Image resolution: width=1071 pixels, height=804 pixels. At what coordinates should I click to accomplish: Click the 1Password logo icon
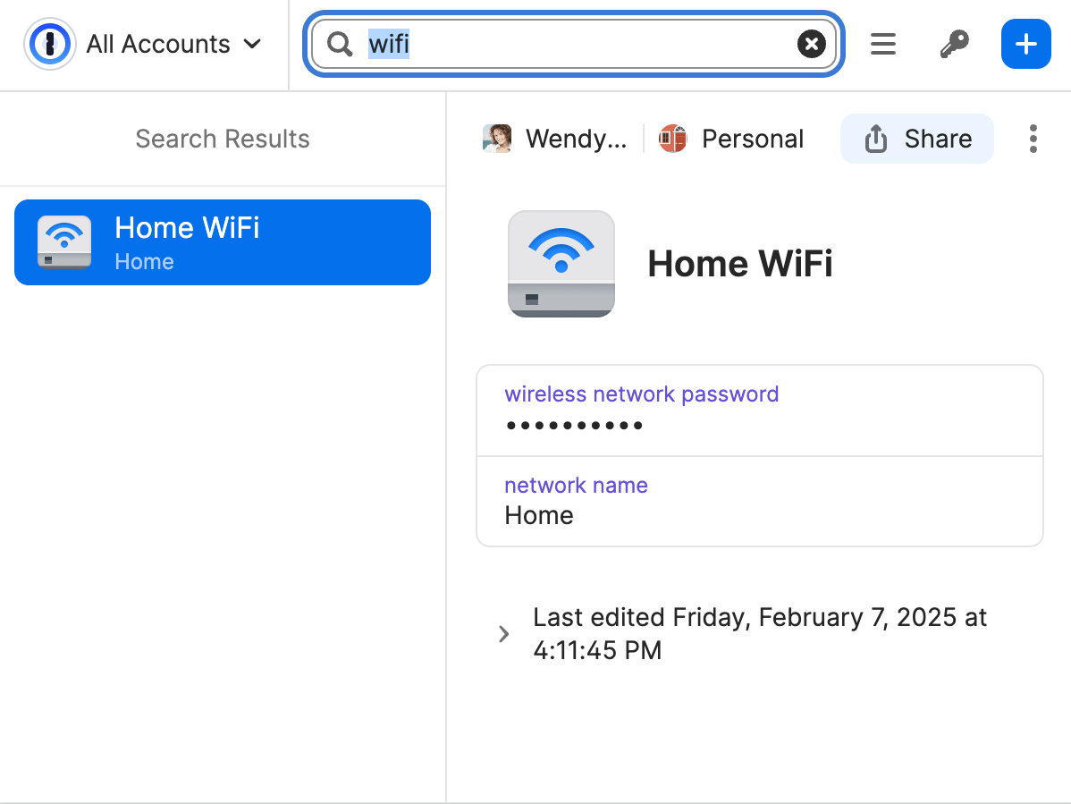(x=49, y=45)
